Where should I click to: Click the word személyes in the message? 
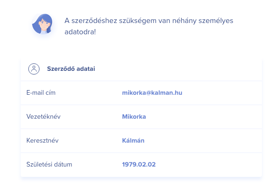pyautogui.click(x=216, y=21)
